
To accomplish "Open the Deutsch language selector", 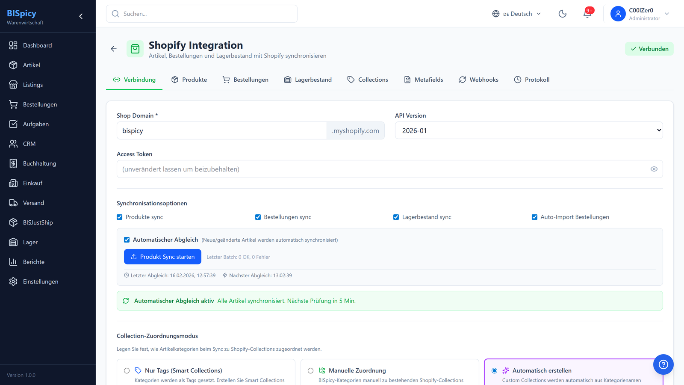I will [x=516, y=14].
